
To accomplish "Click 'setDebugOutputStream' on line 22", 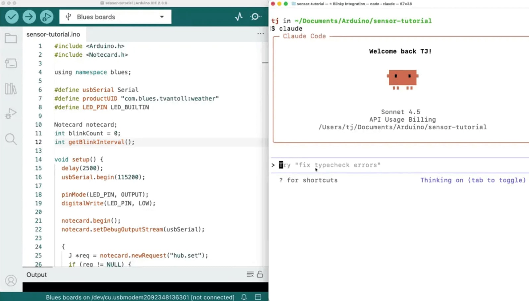I will pyautogui.click(x=128, y=229).
